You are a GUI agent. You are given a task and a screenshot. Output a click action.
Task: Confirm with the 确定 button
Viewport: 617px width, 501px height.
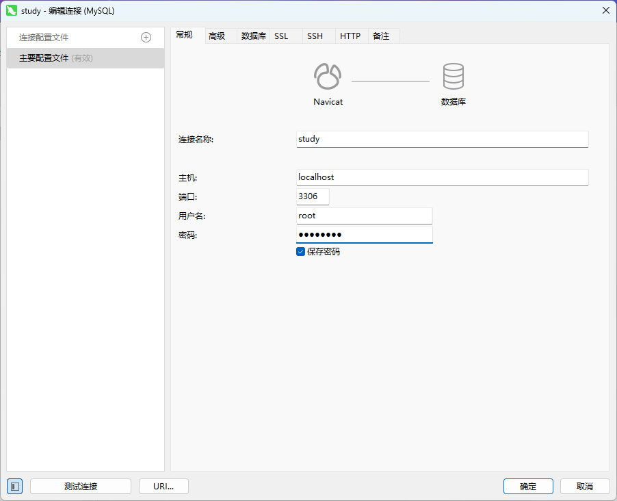pos(528,486)
